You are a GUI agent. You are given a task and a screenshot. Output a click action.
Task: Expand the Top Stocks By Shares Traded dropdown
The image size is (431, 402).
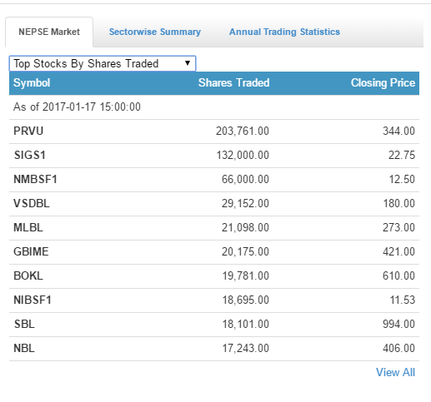tap(103, 63)
